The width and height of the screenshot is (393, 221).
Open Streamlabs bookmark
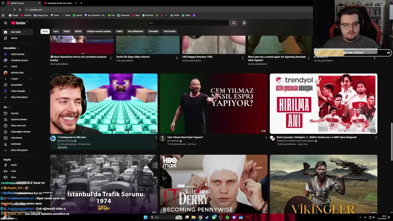pyautogui.click(x=123, y=15)
